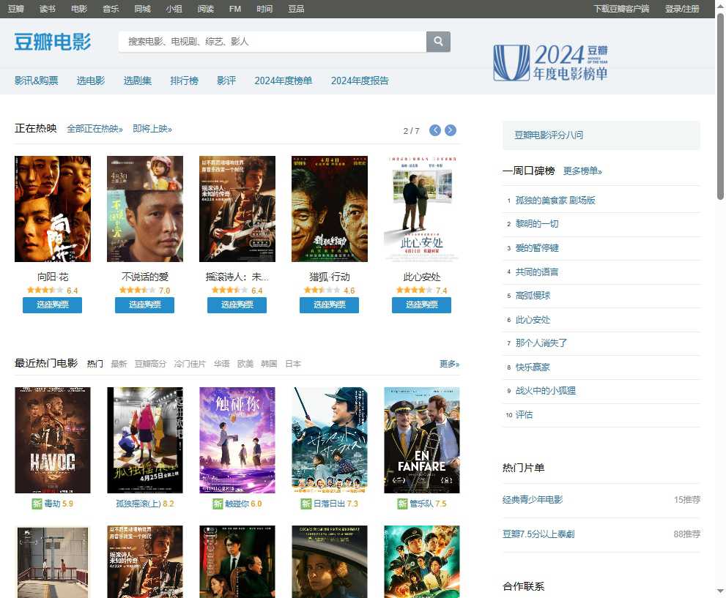Buy tickets for 猎狐·行动 via 选座购票
This screenshot has height=598, width=726.
pyautogui.click(x=329, y=304)
